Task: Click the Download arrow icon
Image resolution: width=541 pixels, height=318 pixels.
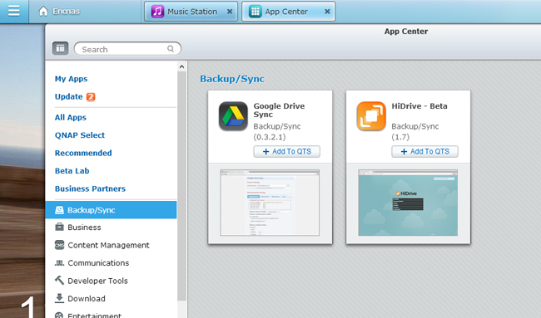Action: (x=59, y=298)
